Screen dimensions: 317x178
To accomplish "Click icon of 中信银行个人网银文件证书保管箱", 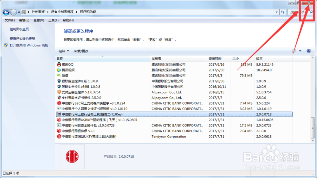I will coord(59,109).
